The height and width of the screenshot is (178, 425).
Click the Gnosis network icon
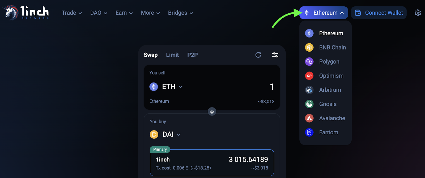(309, 104)
